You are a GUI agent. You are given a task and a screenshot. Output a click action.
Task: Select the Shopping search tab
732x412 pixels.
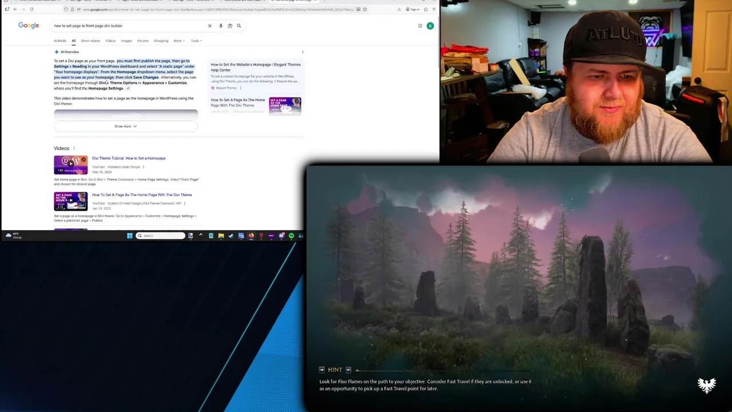pos(161,41)
